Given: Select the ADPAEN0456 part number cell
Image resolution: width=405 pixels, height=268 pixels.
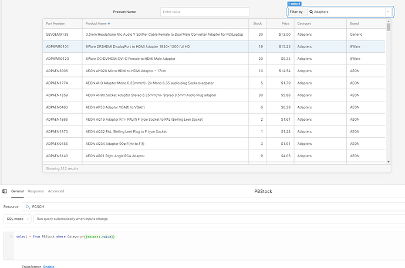Looking at the screenshot, I should pyautogui.click(x=62, y=144).
